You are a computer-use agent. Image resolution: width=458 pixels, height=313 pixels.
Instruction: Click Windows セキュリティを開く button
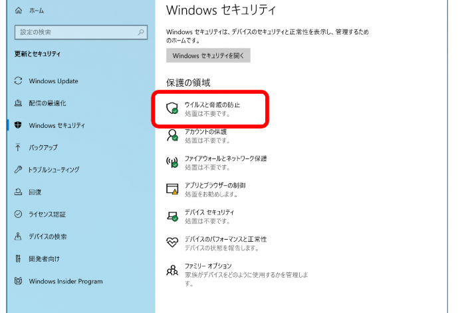[x=208, y=55]
